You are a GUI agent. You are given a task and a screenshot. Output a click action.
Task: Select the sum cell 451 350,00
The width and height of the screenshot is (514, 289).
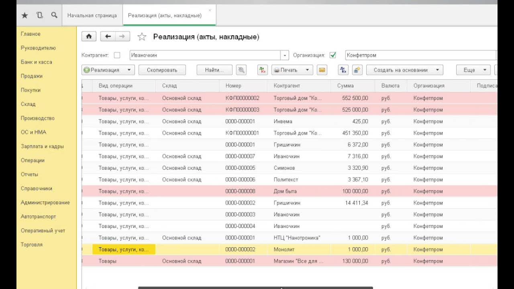(353, 133)
